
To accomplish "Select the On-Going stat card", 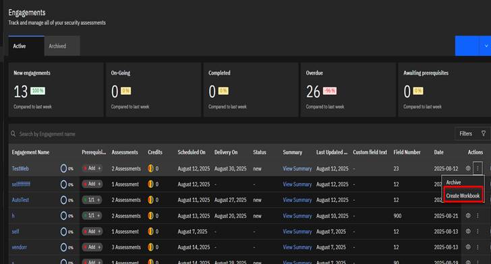I will [x=154, y=90].
